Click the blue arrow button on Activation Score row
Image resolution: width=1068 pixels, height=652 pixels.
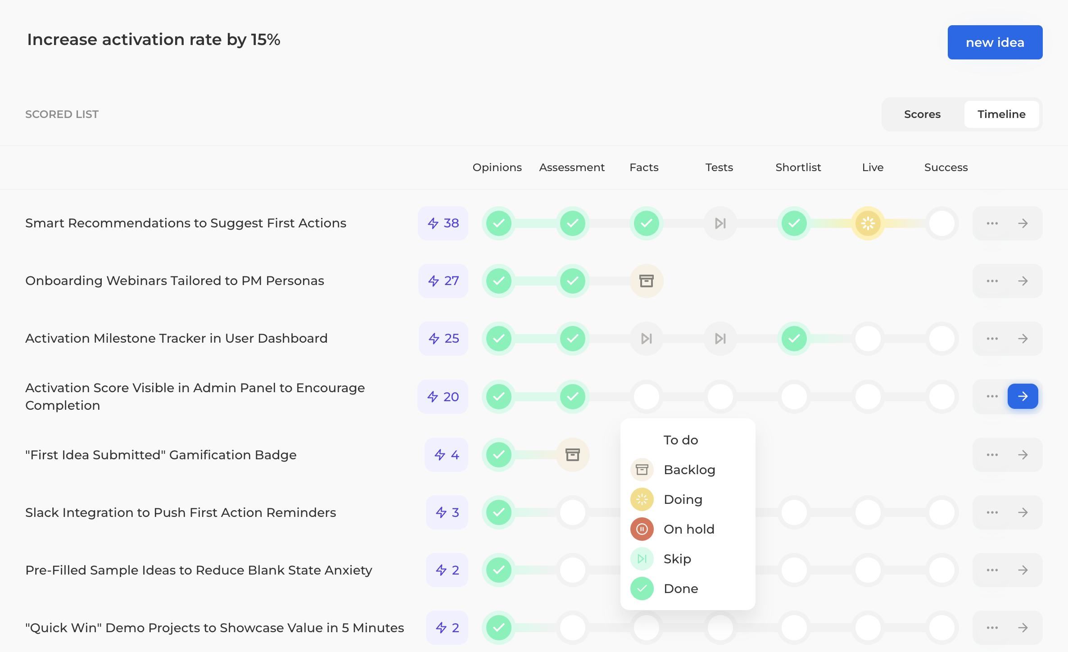(x=1023, y=396)
